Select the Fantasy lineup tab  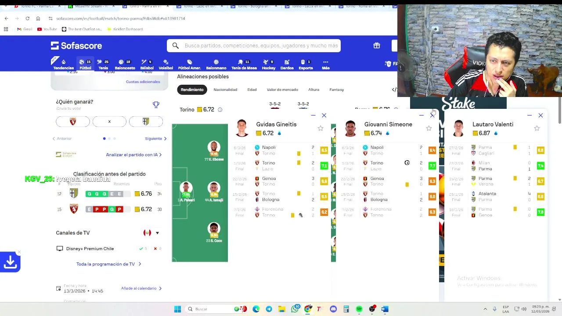pyautogui.click(x=337, y=90)
